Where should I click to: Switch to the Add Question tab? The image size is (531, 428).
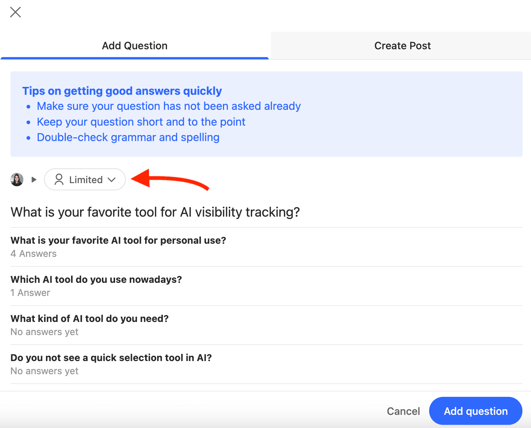(135, 46)
